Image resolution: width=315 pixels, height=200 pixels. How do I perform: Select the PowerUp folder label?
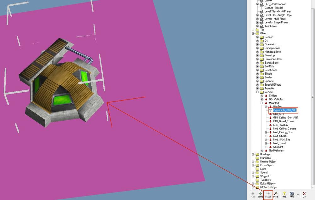tap(270, 55)
